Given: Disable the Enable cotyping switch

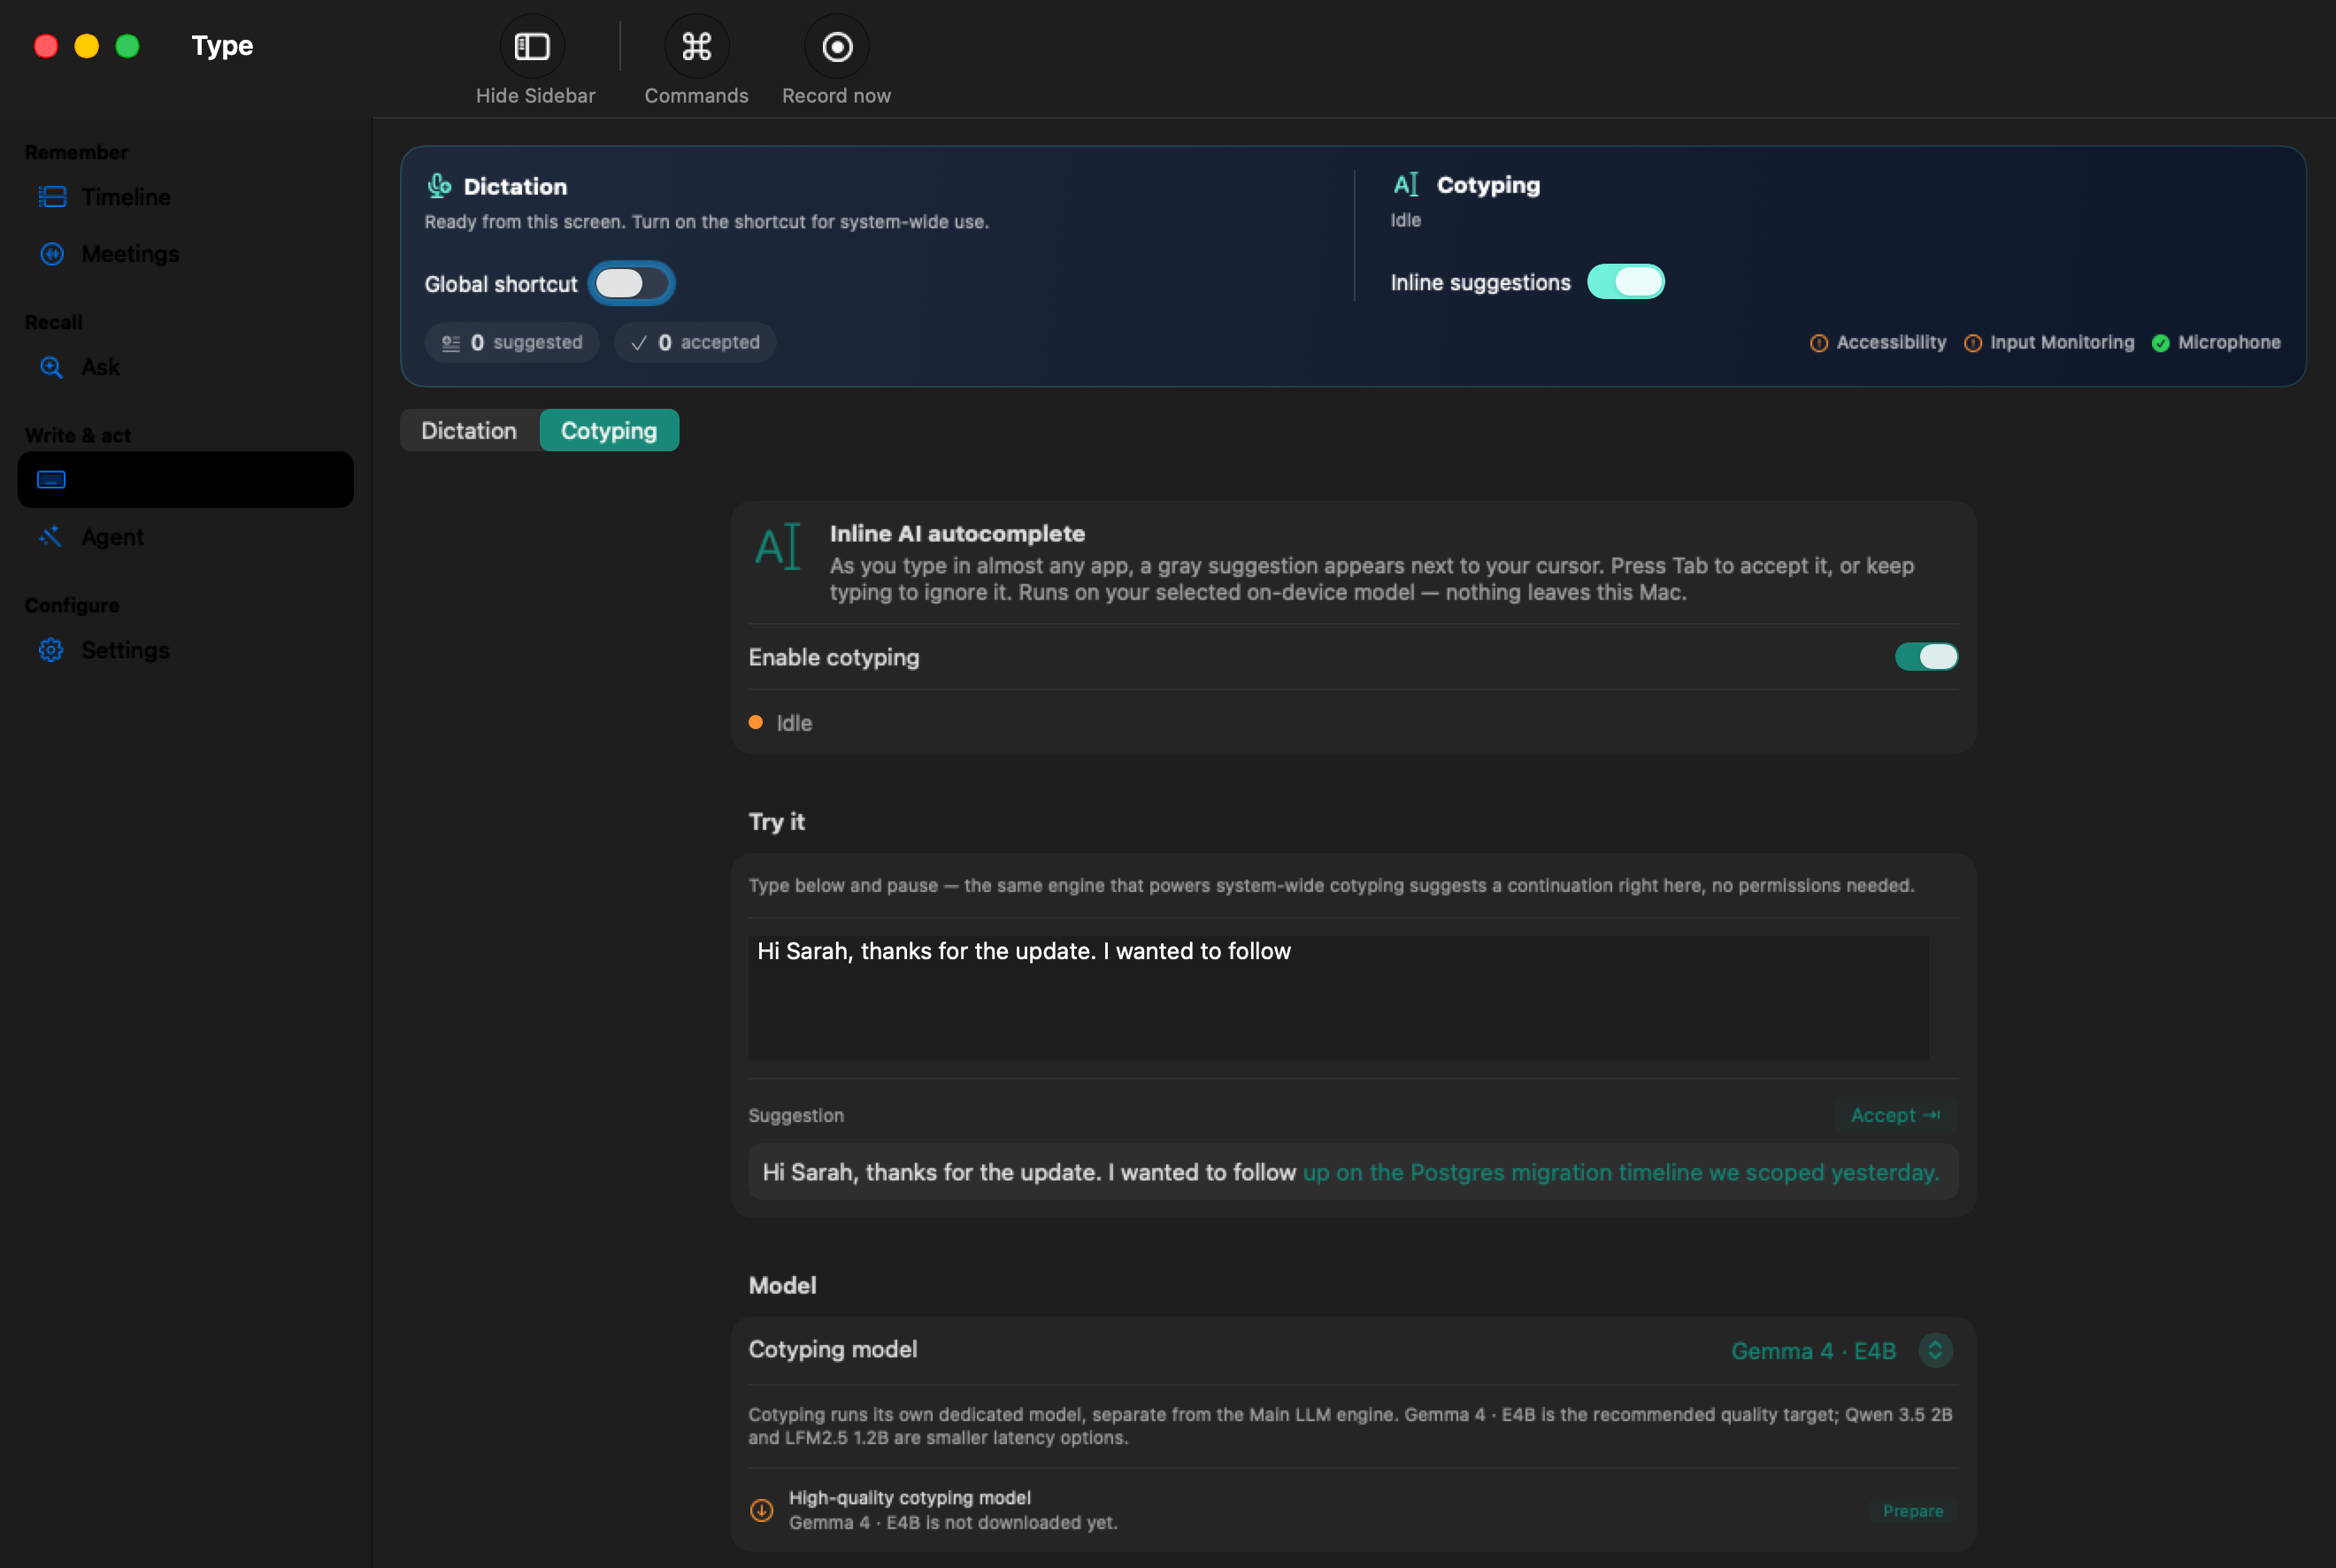Looking at the screenshot, I should pyautogui.click(x=1926, y=657).
